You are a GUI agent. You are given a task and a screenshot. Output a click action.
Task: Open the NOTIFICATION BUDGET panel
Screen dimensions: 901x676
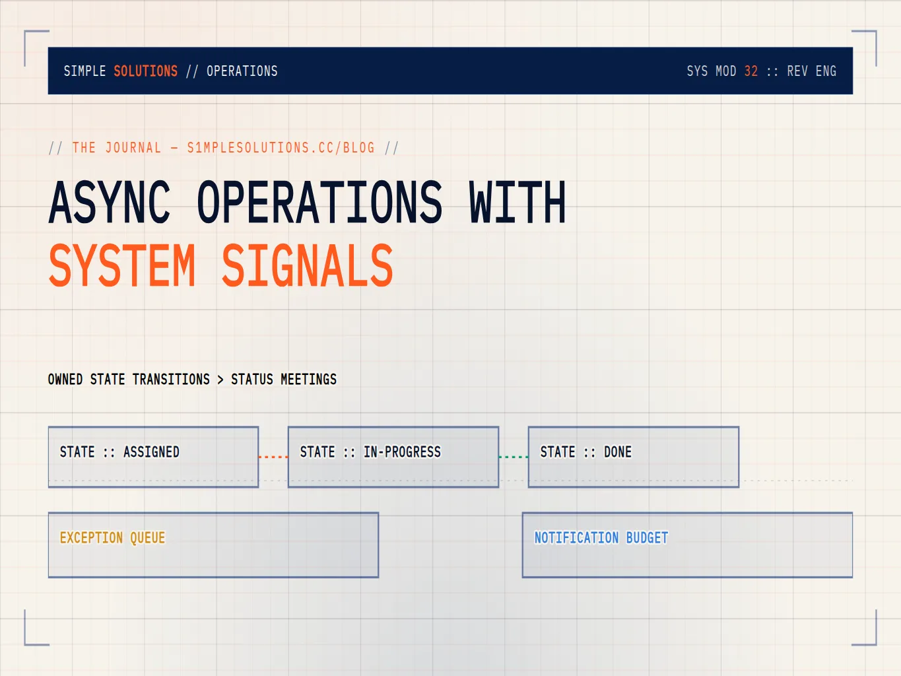[x=687, y=545]
